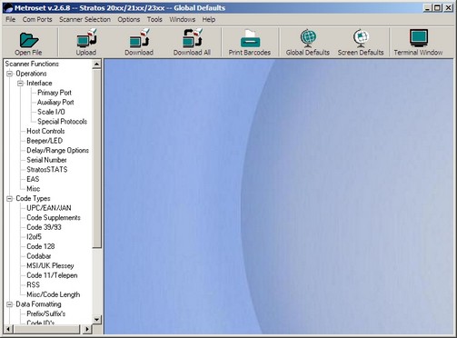Open the Com Ports menu
Image resolution: width=457 pixels, height=338 pixels.
pyautogui.click(x=37, y=20)
